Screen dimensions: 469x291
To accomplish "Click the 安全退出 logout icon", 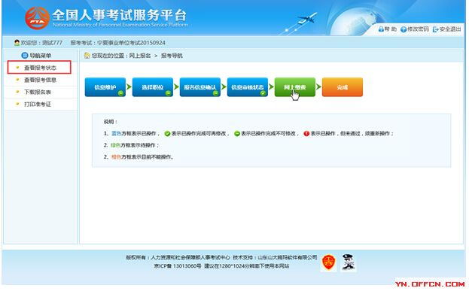I will pyautogui.click(x=435, y=29).
